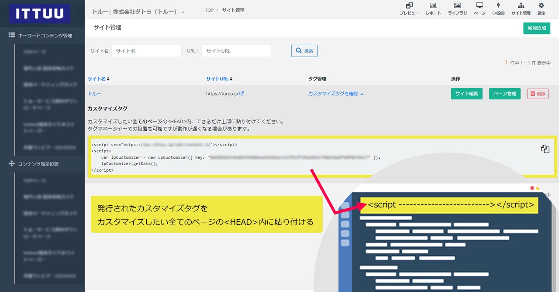The image size is (559, 292).
Task: Click the 1 件中 1～1 件 表示中 count text
Action: point(528,63)
